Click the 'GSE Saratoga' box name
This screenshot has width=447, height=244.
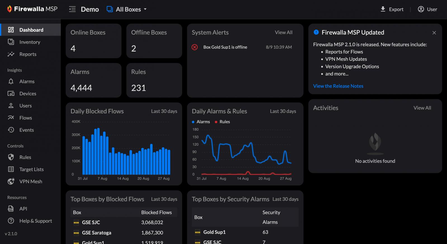pyautogui.click(x=97, y=233)
